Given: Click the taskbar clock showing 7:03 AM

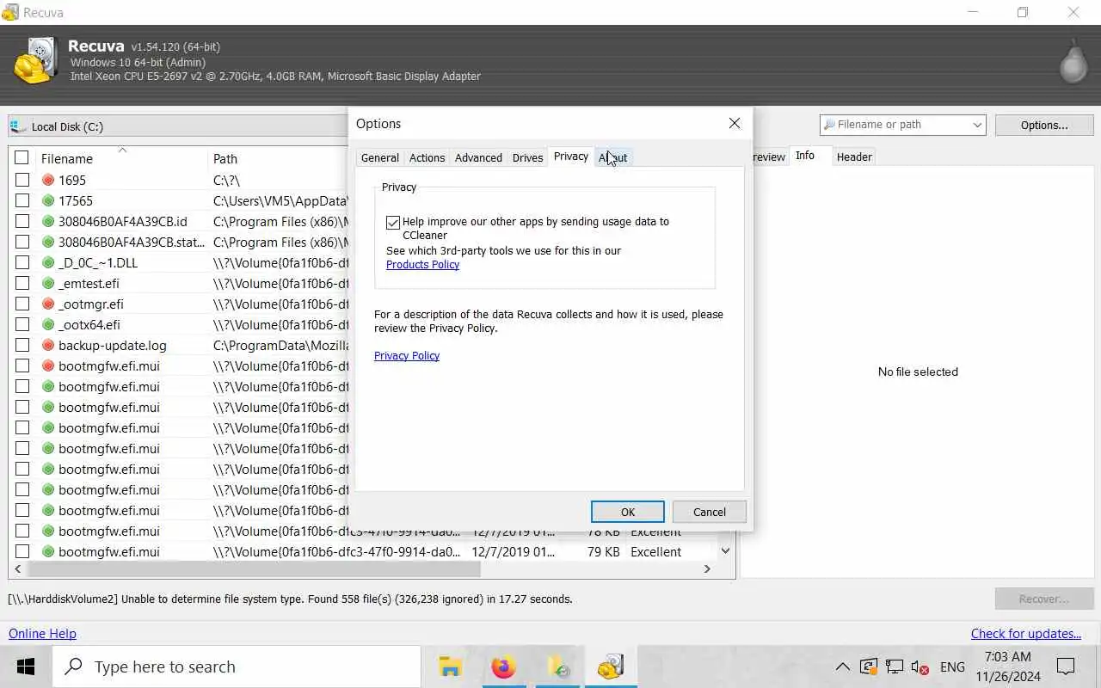Looking at the screenshot, I should tap(1008, 666).
